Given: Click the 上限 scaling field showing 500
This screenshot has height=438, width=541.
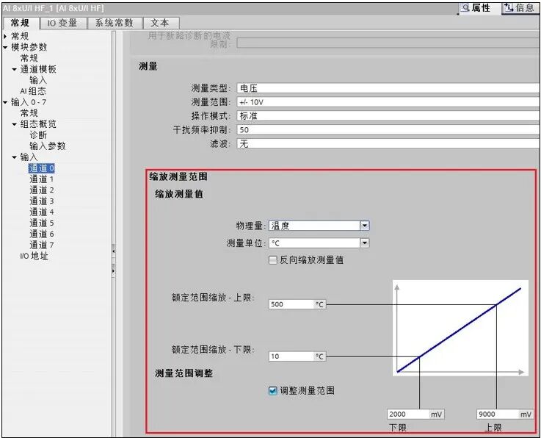Looking at the screenshot, I should coord(297,304).
